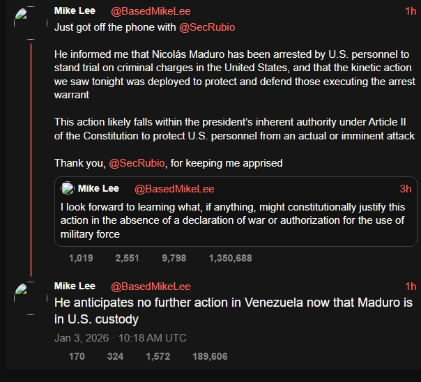Click the 2,551 count under the top tweet

pyautogui.click(x=127, y=258)
